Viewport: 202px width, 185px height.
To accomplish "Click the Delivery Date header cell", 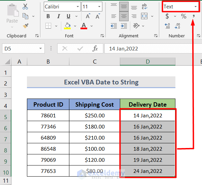I will pyautogui.click(x=148, y=104).
